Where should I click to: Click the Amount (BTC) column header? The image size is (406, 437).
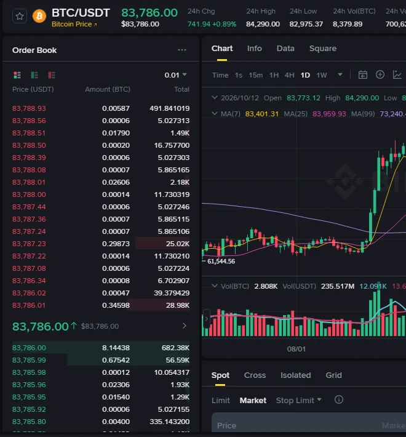click(x=108, y=89)
